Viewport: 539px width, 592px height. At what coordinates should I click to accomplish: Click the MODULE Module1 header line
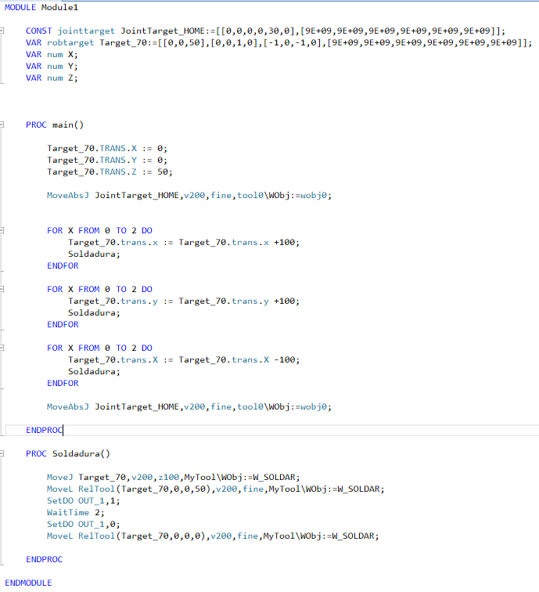[x=41, y=7]
